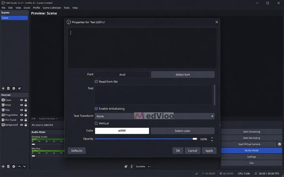The height and width of the screenshot is (177, 284).
Task: Open the Tools menu
Action: [67, 8]
